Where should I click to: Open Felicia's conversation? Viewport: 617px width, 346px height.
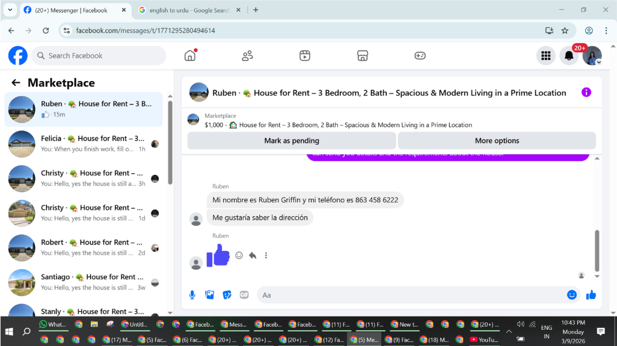click(84, 144)
